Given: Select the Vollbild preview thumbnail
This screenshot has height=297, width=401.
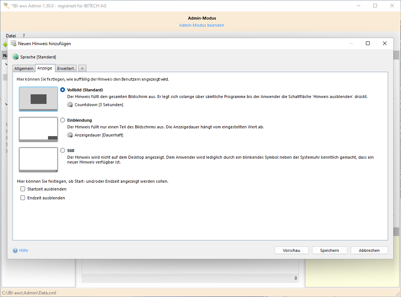Looking at the screenshot, I should [38, 99].
